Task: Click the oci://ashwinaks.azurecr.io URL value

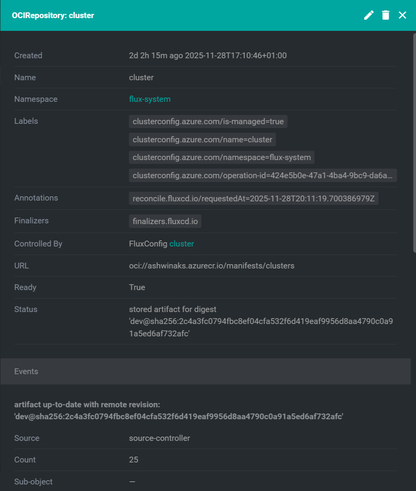Action: point(211,266)
